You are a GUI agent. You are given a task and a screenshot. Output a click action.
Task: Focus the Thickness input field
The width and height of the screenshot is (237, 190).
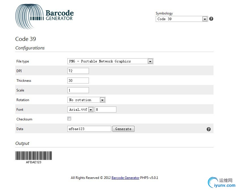[78, 81]
